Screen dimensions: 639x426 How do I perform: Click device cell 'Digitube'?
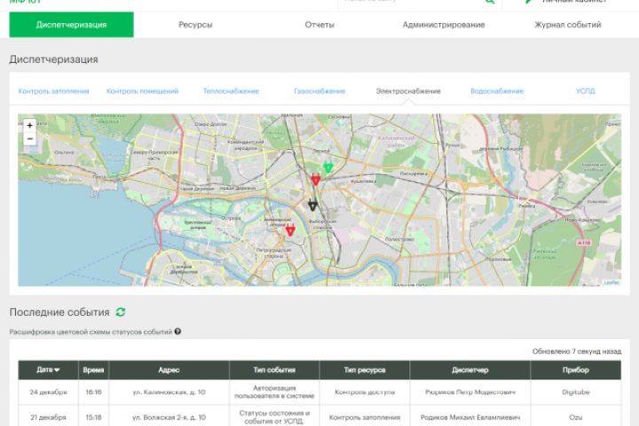coord(576,392)
